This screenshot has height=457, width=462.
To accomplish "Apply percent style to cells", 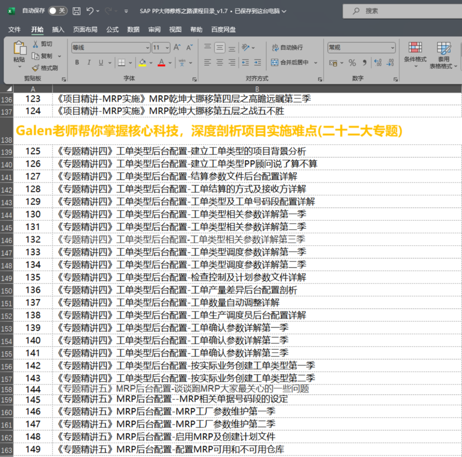I will [352, 63].
